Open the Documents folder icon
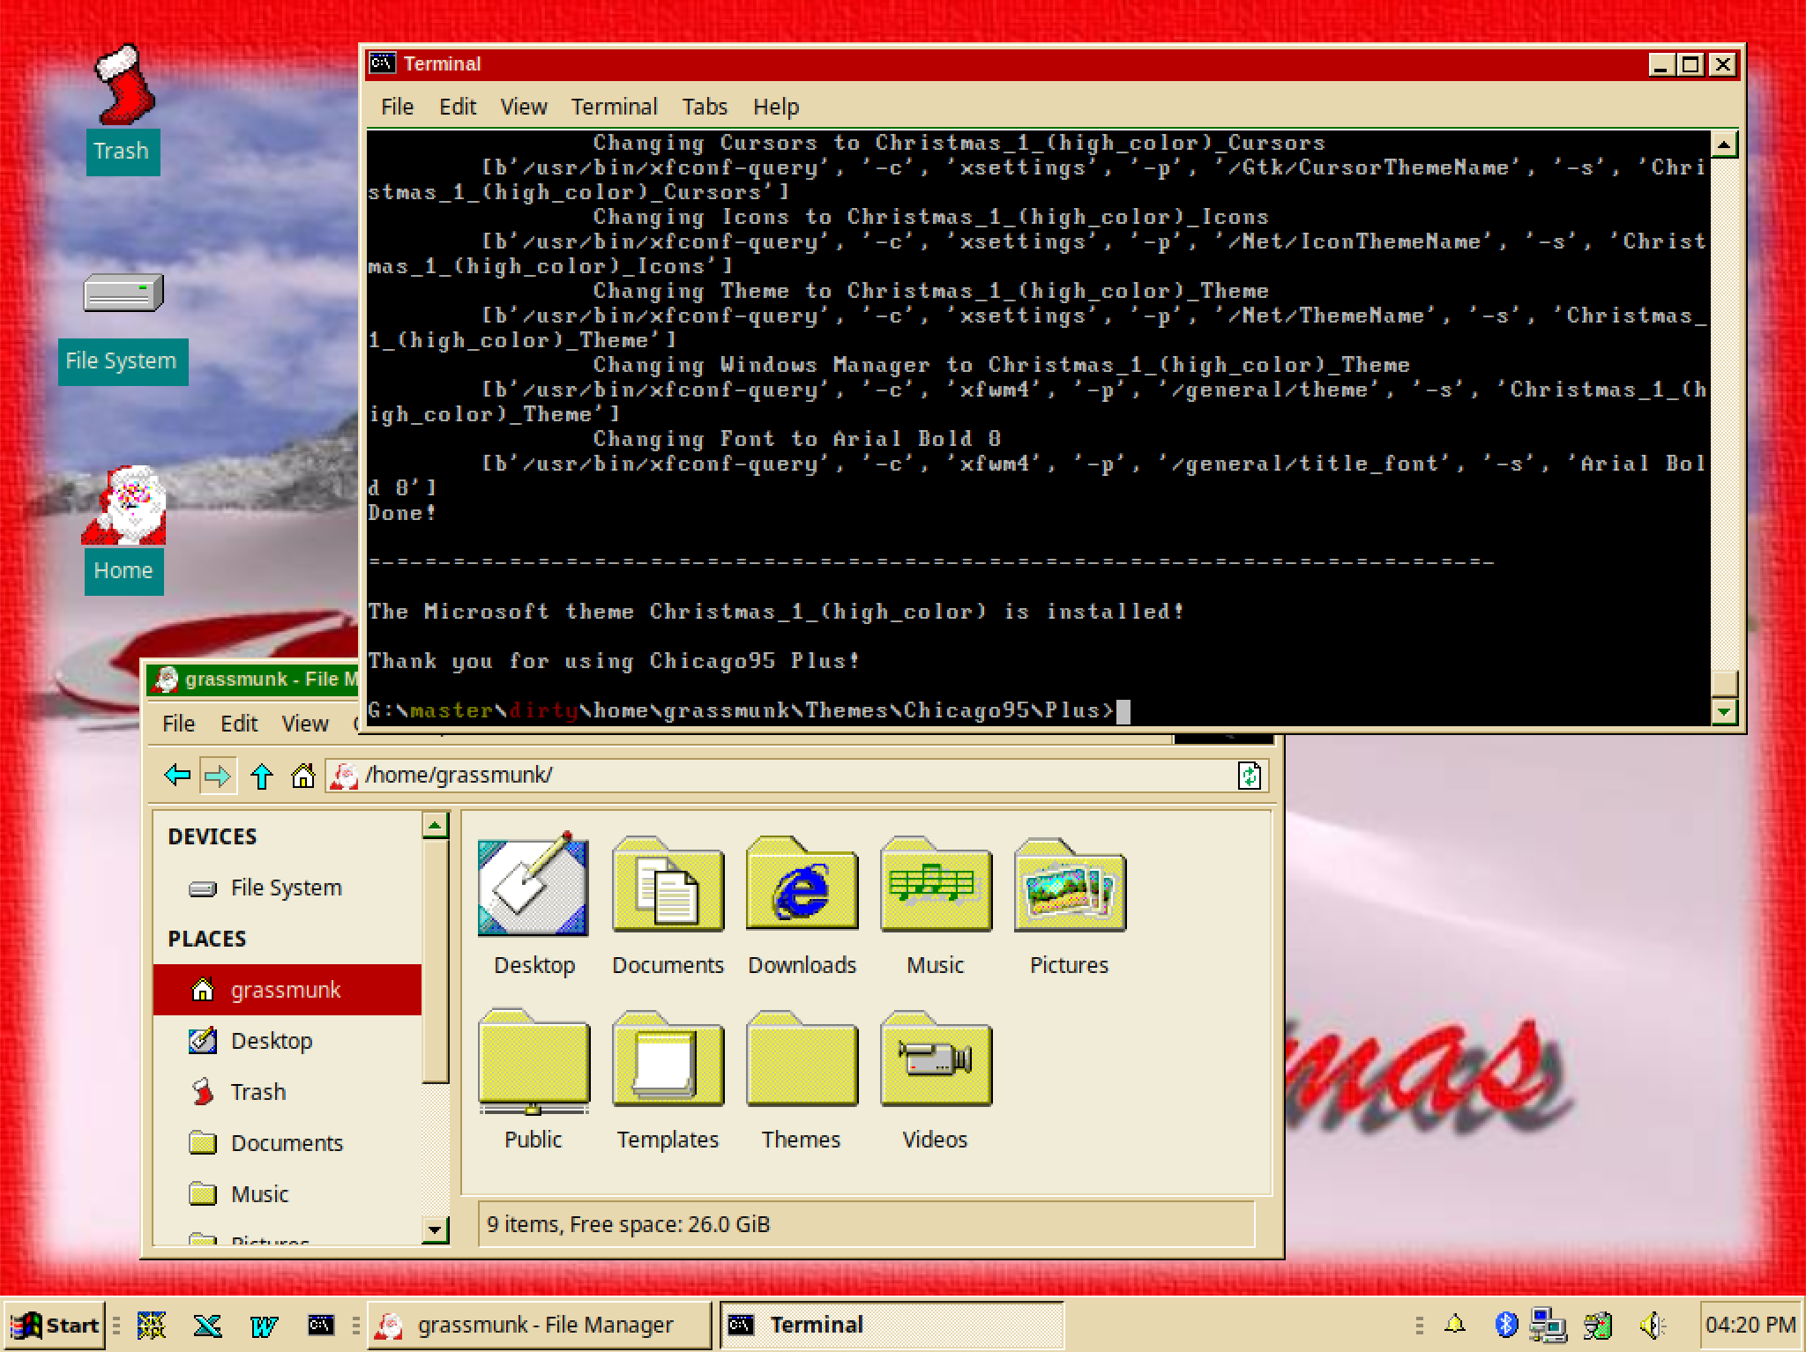The width and height of the screenshot is (1806, 1352). 668,883
